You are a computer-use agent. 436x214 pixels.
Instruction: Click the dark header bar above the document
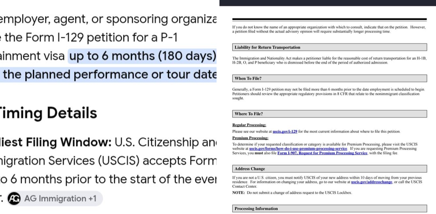pos(328,3)
